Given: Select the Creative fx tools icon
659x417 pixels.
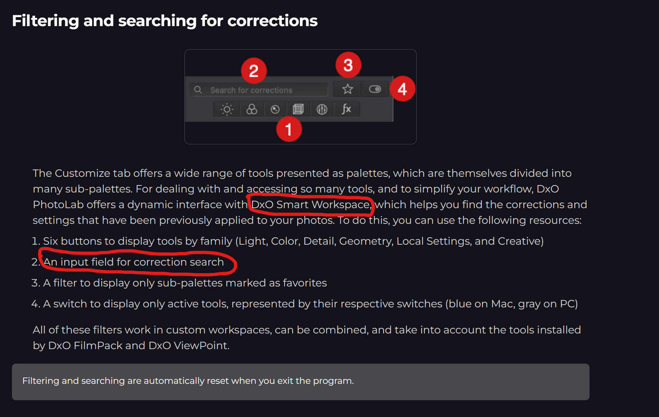Looking at the screenshot, I should pyautogui.click(x=346, y=109).
